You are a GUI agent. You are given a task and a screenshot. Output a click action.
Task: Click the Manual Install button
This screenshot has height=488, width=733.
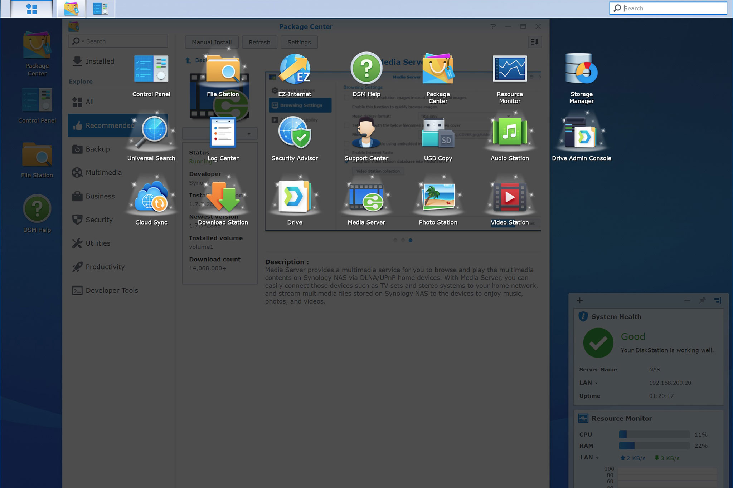tap(212, 42)
